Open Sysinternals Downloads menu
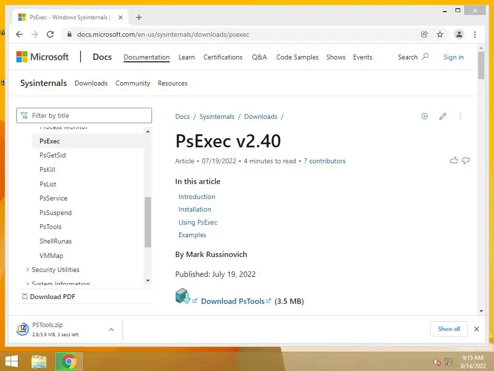The width and height of the screenshot is (494, 371). 91,83
